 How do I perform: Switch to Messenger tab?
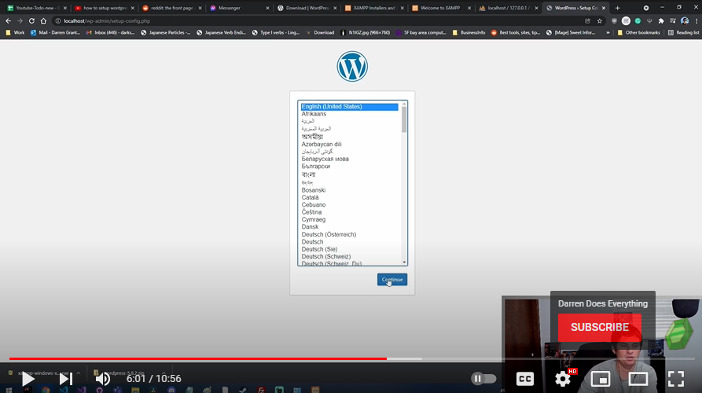pos(238,8)
